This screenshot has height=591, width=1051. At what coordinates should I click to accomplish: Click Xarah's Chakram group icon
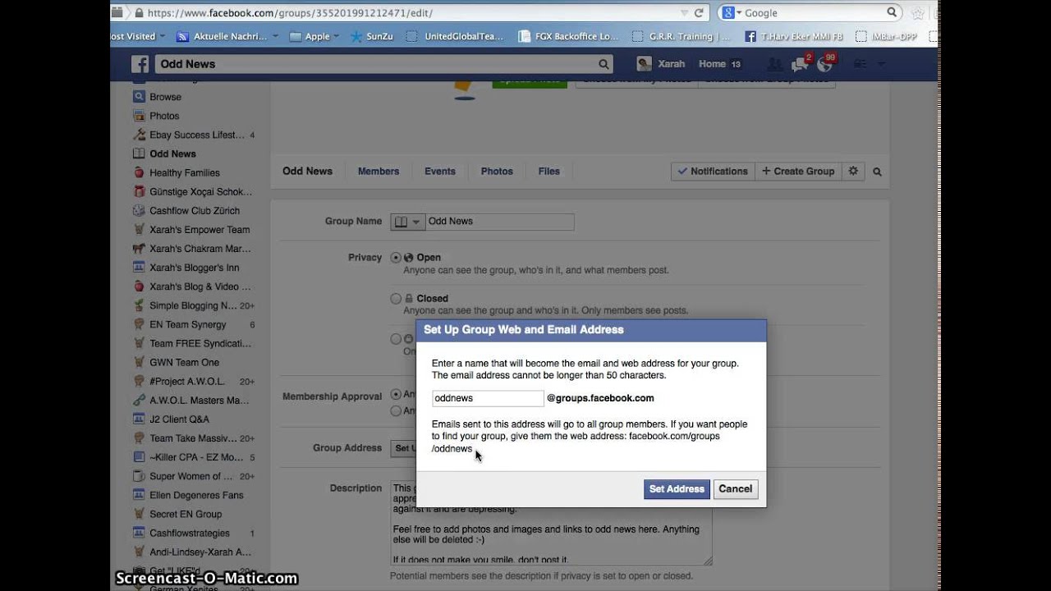(139, 249)
